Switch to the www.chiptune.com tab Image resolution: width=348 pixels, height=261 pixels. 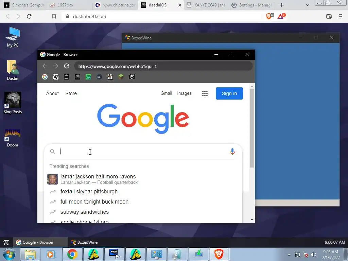tap(115, 5)
